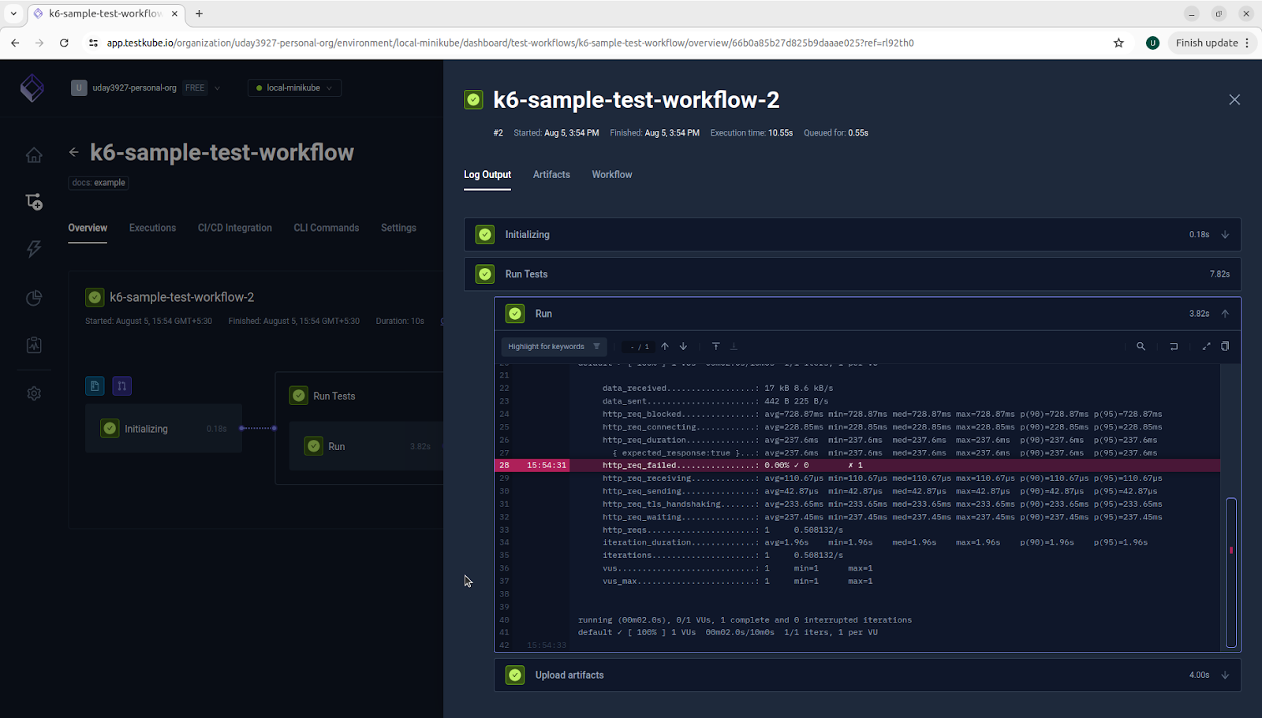
Task: Select highlighted log line 28 http_req_failed
Action: point(857,465)
